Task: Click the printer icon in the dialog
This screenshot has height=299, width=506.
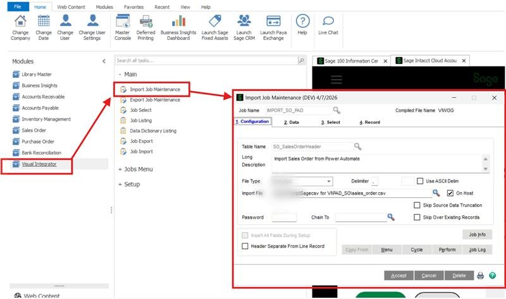Action: tap(480, 276)
